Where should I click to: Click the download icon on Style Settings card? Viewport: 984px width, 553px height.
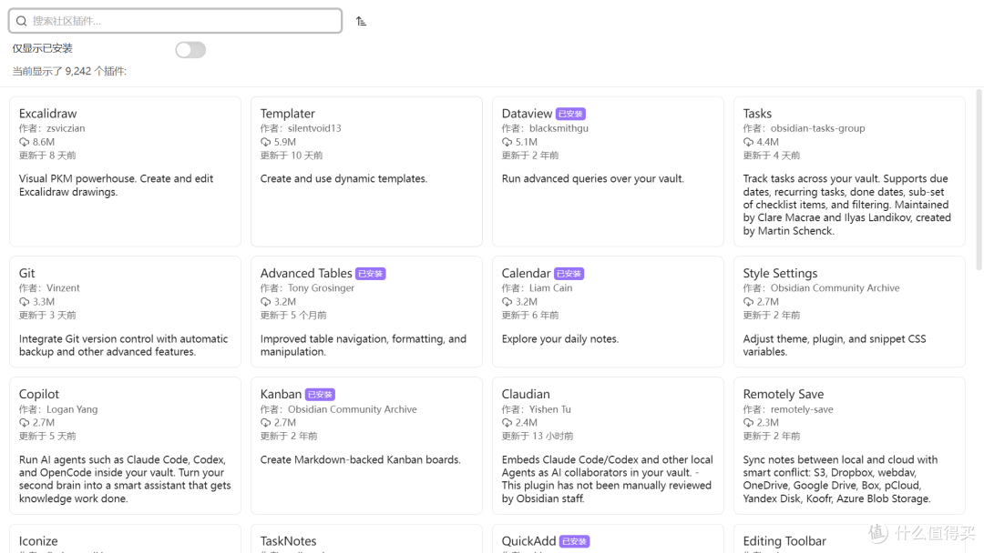[x=748, y=302]
